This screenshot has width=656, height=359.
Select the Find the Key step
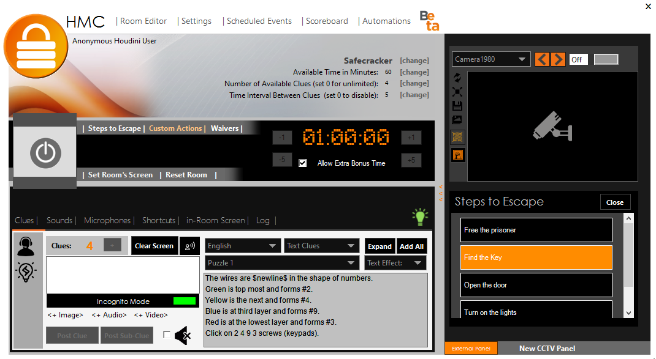pyautogui.click(x=536, y=257)
